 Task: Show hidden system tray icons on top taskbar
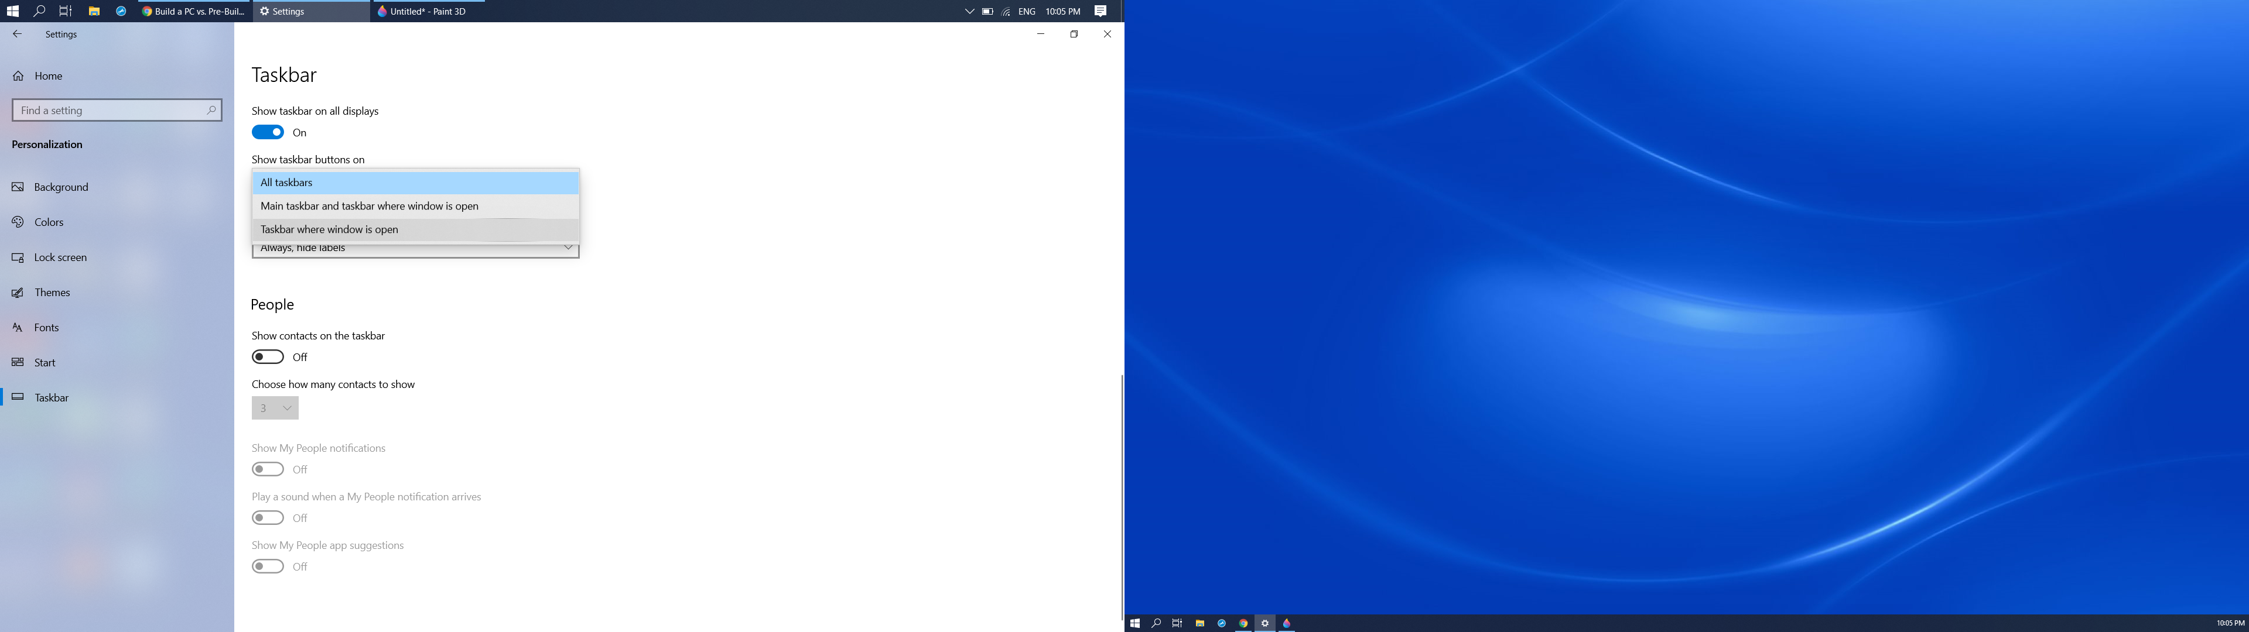click(969, 11)
